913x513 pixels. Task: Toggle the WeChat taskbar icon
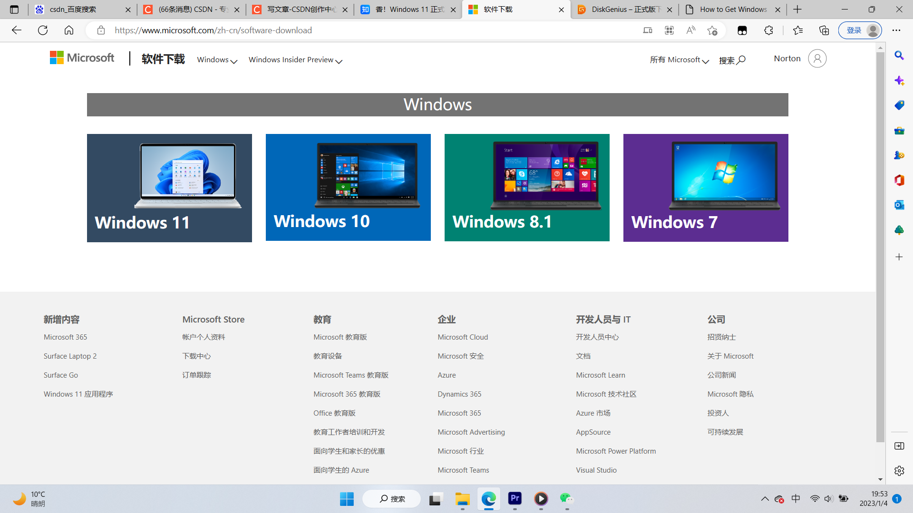coord(567,499)
